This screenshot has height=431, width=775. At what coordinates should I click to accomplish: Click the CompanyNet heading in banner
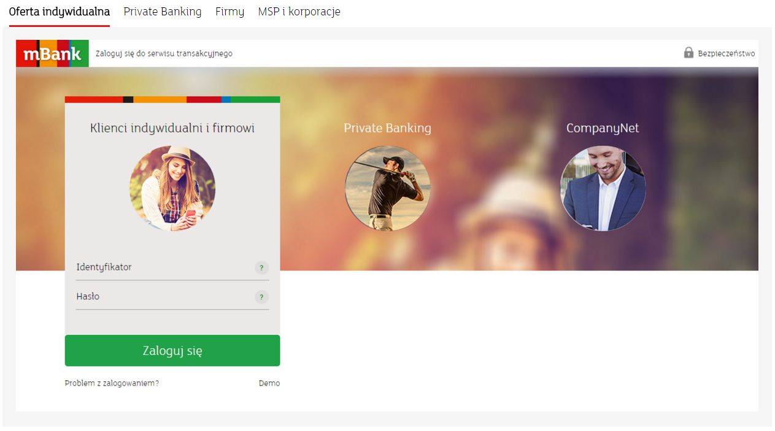click(x=602, y=128)
